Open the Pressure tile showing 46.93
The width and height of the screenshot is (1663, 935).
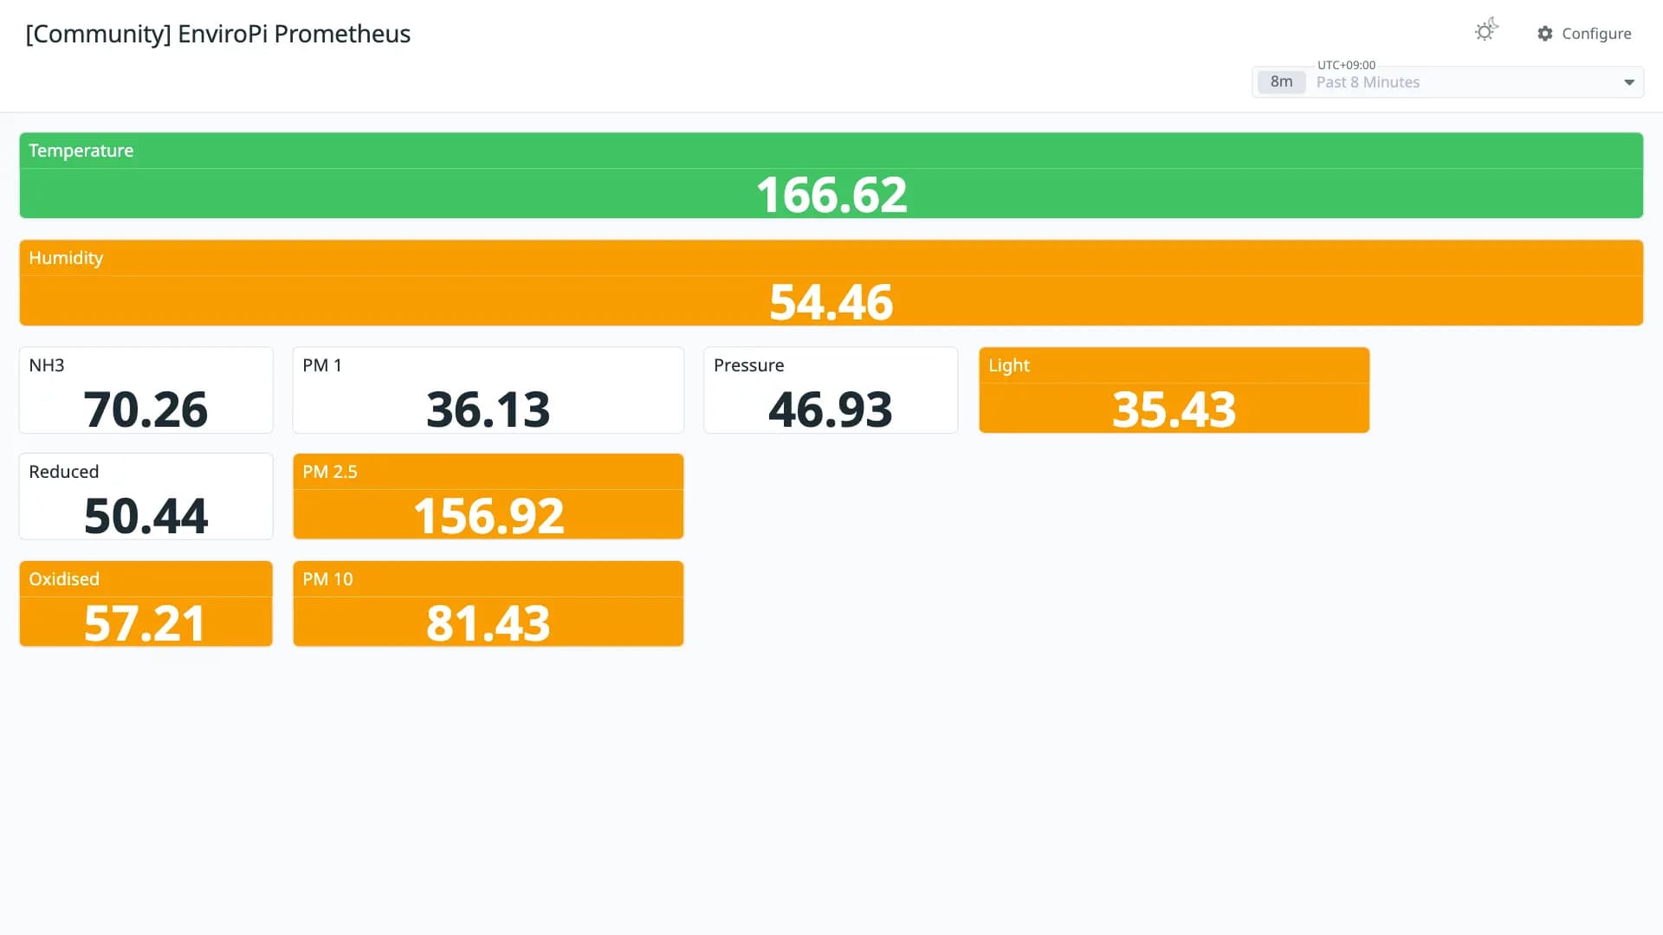[831, 390]
